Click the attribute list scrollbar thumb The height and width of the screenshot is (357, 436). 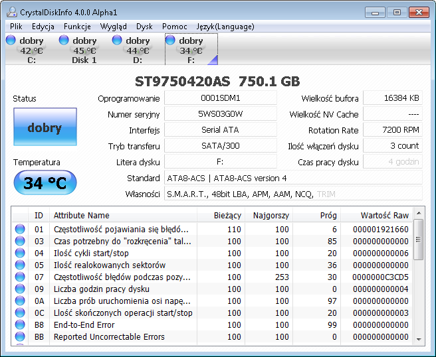coord(419,240)
